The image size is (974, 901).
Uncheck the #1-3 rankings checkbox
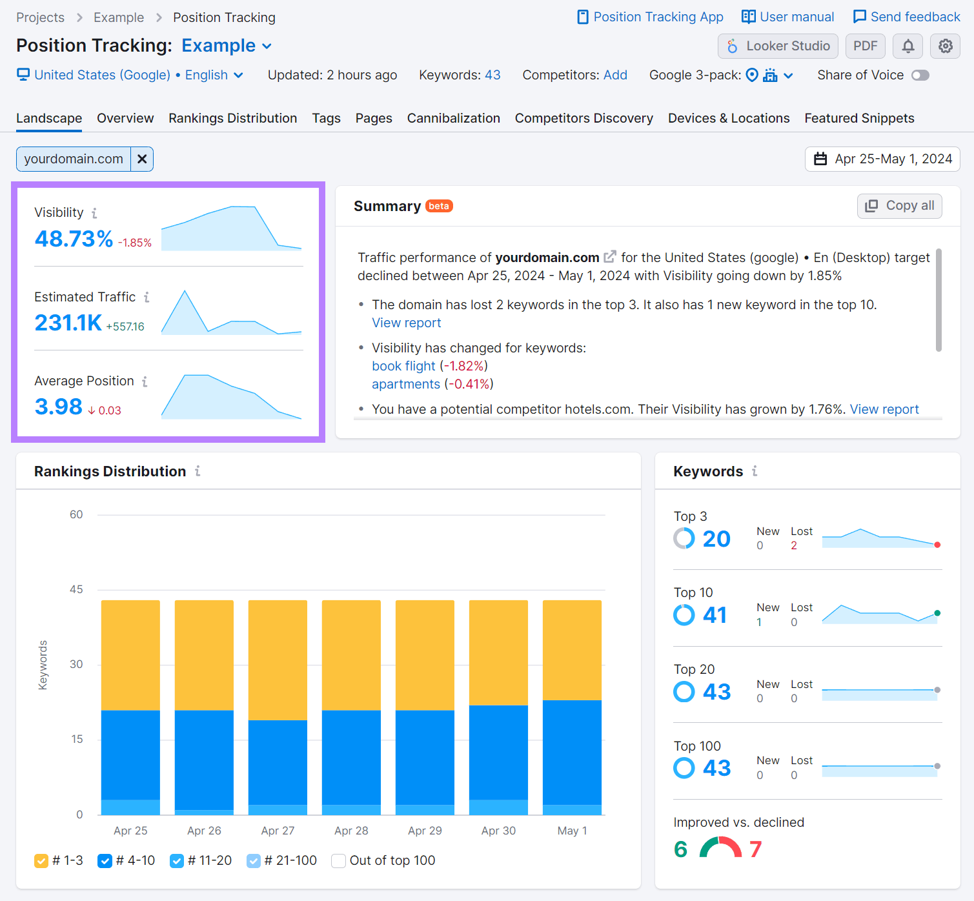click(41, 861)
